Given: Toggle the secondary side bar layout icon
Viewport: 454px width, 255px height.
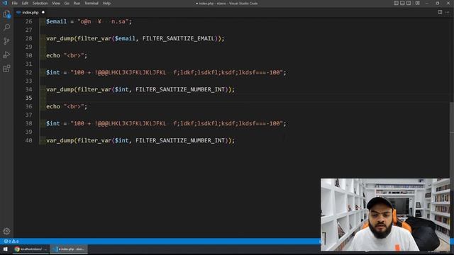Looking at the screenshot, I should [x=409, y=3].
